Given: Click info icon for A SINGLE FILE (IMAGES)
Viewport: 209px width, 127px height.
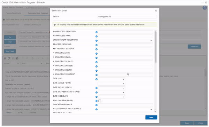Looking at the screenshot, I should [96, 66].
